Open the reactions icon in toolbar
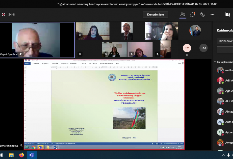Viewport: 233px width, 159px height. tap(202, 15)
